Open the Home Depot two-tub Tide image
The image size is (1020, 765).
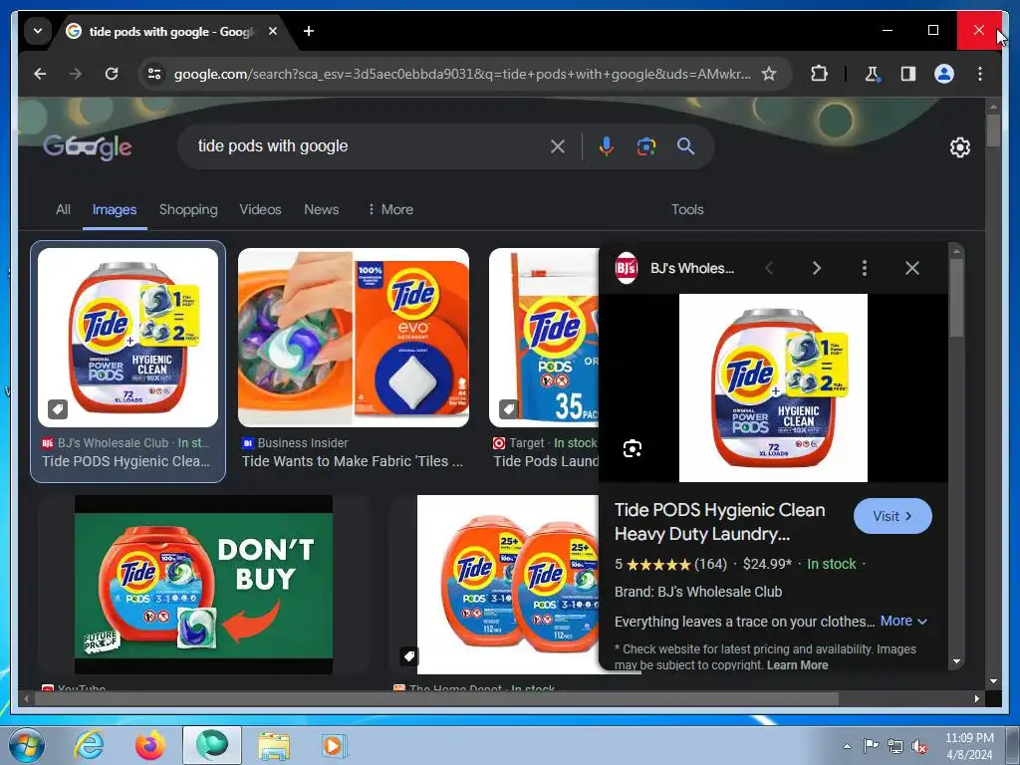507,585
